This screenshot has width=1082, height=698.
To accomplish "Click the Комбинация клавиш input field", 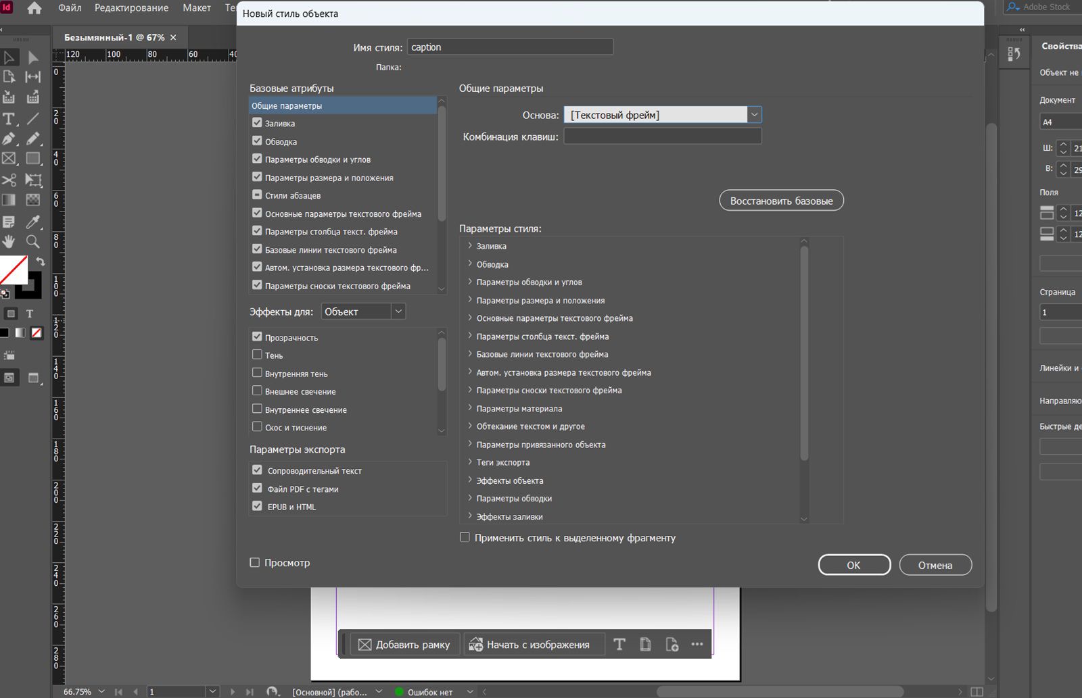I will tap(663, 136).
